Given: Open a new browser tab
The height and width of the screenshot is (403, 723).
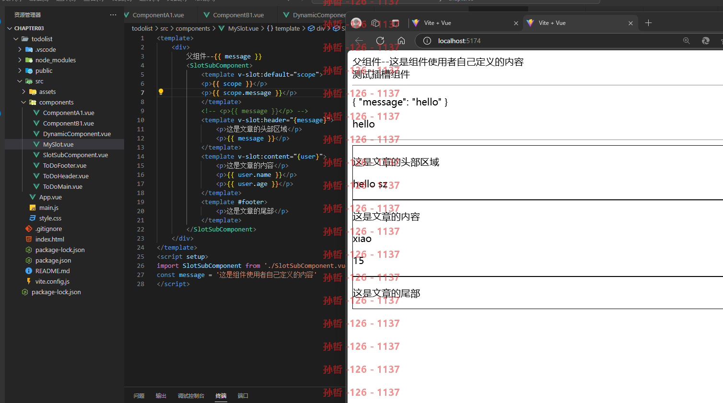Looking at the screenshot, I should pyautogui.click(x=648, y=23).
